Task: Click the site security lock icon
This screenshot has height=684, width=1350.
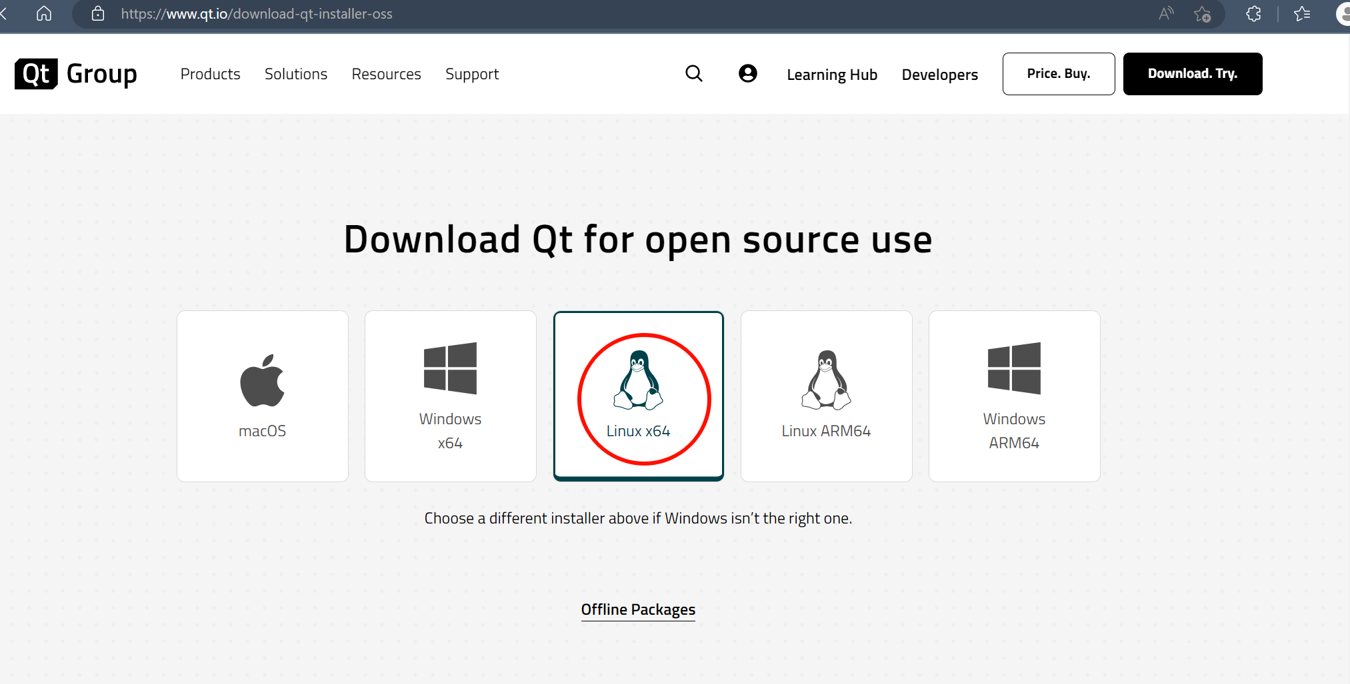Action: click(x=98, y=13)
